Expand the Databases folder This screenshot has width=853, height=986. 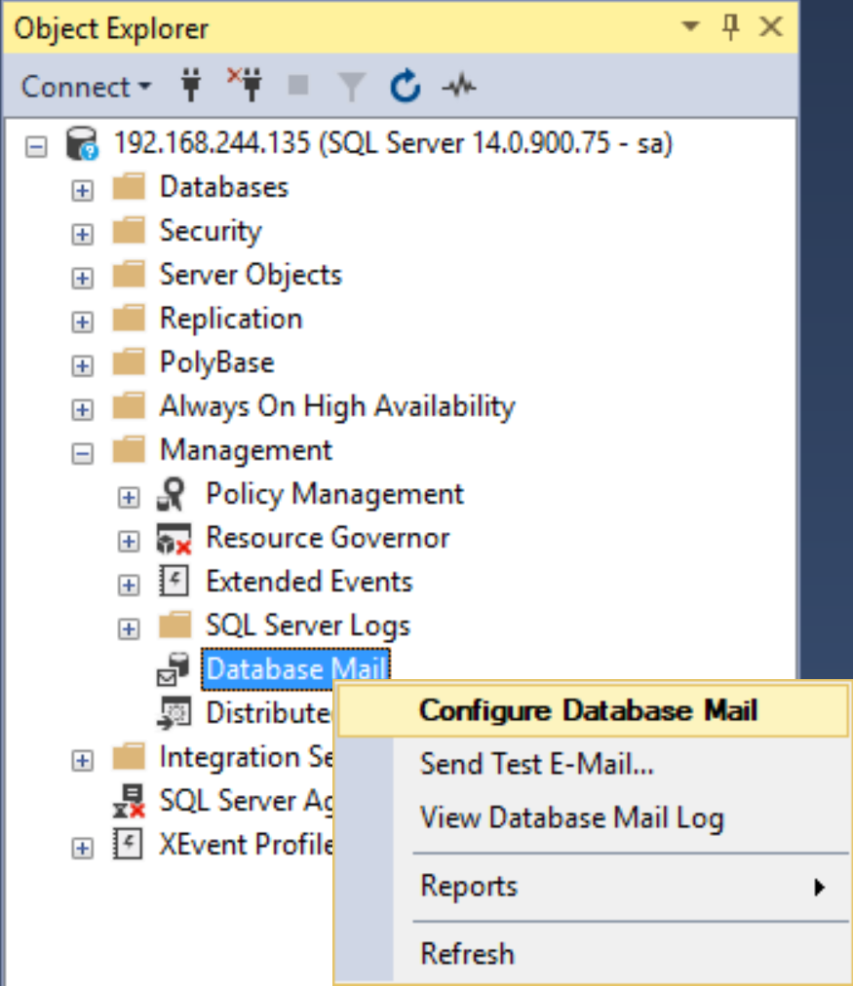point(83,191)
